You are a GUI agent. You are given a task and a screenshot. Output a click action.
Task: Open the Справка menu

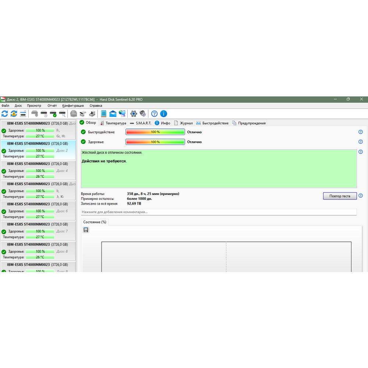click(x=96, y=106)
